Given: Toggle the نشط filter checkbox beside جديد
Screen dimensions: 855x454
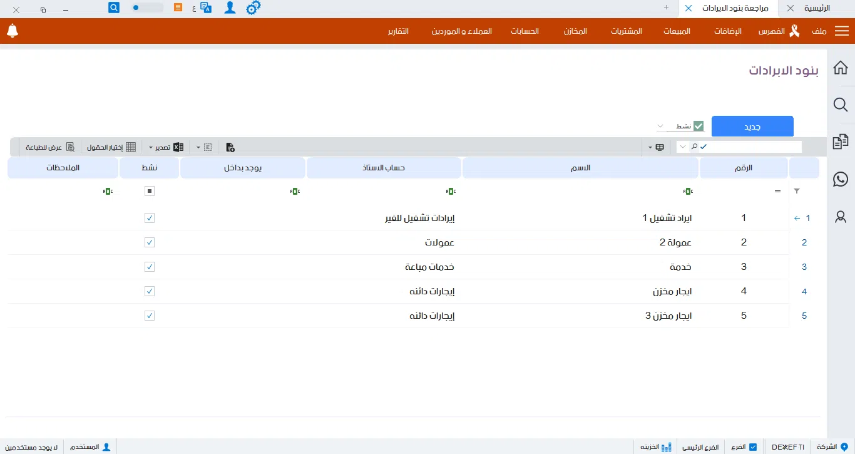Looking at the screenshot, I should point(699,126).
